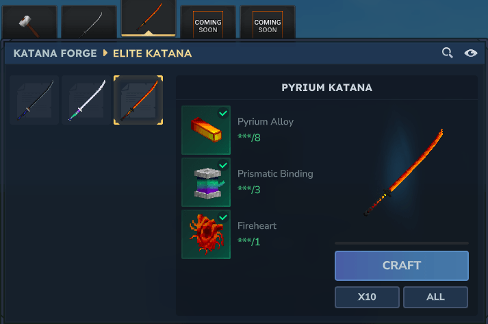Viewport: 488px width, 324px height.
Task: Open the hammer forge tab
Action: [x=29, y=23]
